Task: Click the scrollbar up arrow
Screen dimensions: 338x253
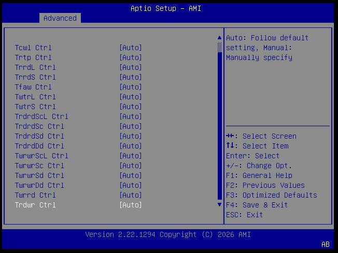Action: coord(219,38)
